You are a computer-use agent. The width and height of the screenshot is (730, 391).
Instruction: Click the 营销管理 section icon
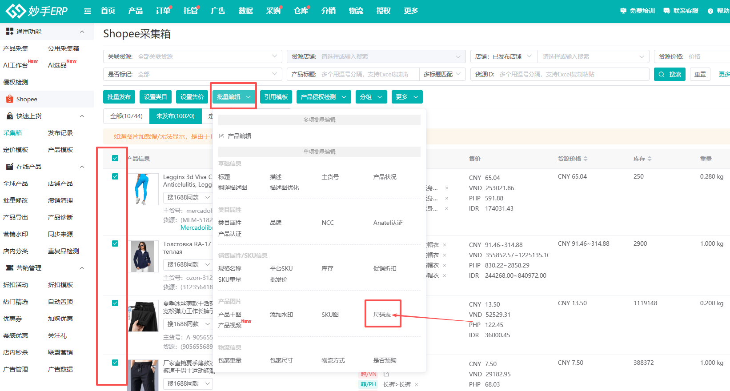point(10,268)
